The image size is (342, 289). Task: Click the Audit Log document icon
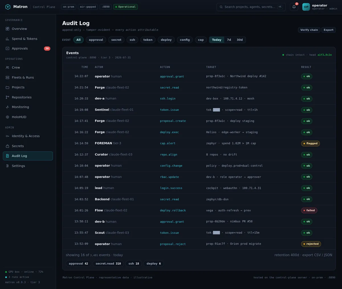tap(7, 156)
